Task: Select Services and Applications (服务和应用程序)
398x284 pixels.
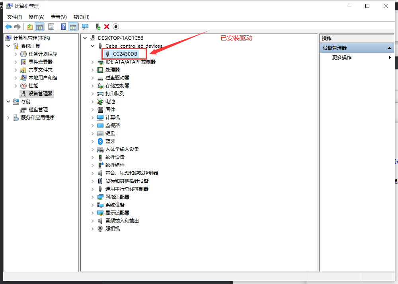Action: pos(38,117)
